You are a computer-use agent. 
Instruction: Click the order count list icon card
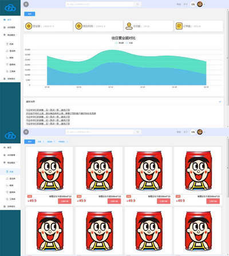click(x=179, y=26)
